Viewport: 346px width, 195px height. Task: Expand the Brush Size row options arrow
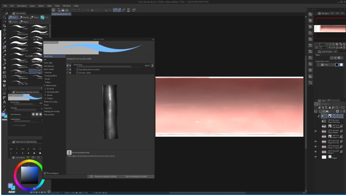coord(70,65)
